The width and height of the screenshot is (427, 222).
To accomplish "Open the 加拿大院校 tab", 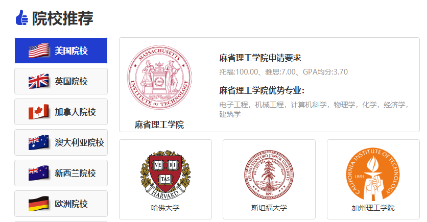I will 61,112.
